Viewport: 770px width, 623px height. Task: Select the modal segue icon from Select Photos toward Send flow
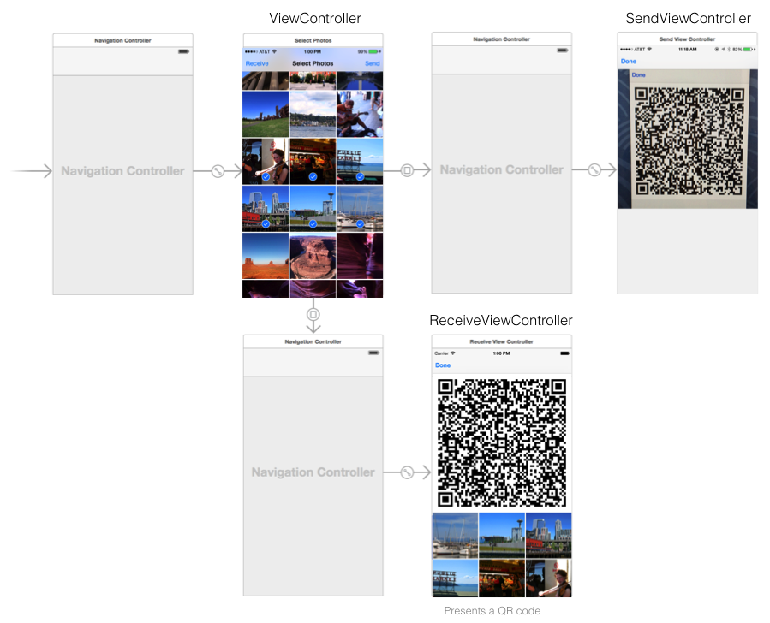click(x=407, y=170)
